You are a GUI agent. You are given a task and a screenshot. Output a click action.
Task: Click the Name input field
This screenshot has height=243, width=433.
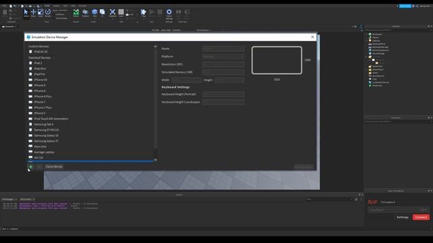[223, 49]
